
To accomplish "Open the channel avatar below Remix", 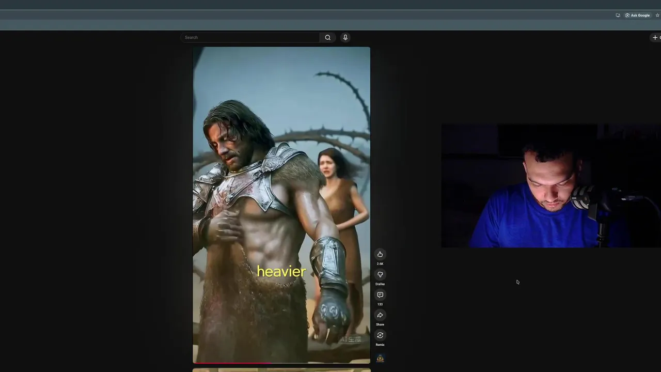I will [380, 358].
